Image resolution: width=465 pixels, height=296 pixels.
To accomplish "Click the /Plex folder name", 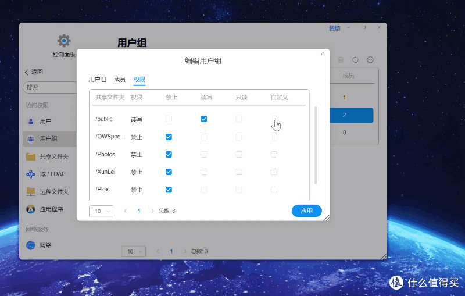I will 102,189.
